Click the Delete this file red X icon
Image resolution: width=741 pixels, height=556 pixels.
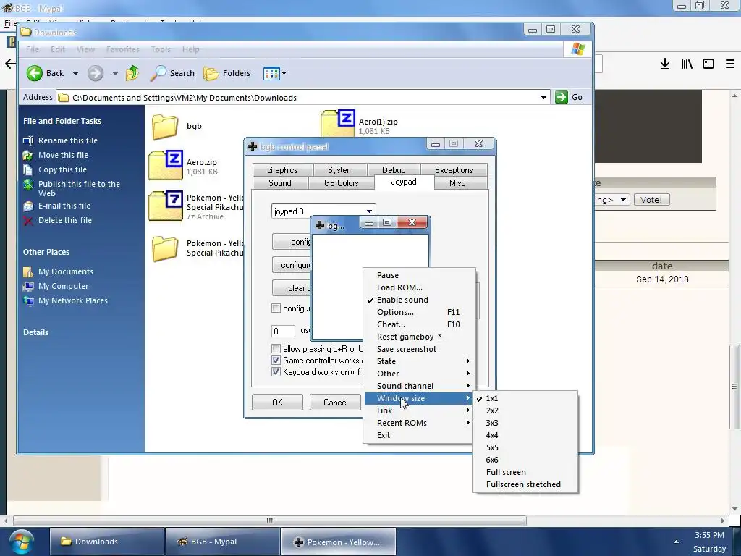coord(28,220)
